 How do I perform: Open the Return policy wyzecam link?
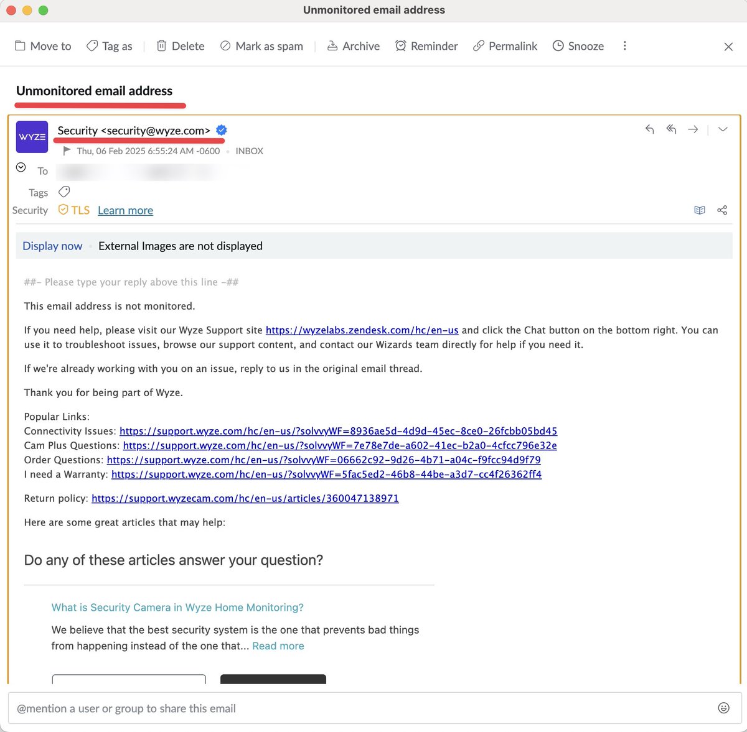coord(245,498)
